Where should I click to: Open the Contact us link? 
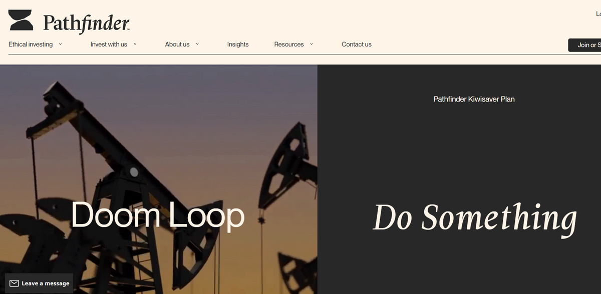tap(357, 44)
